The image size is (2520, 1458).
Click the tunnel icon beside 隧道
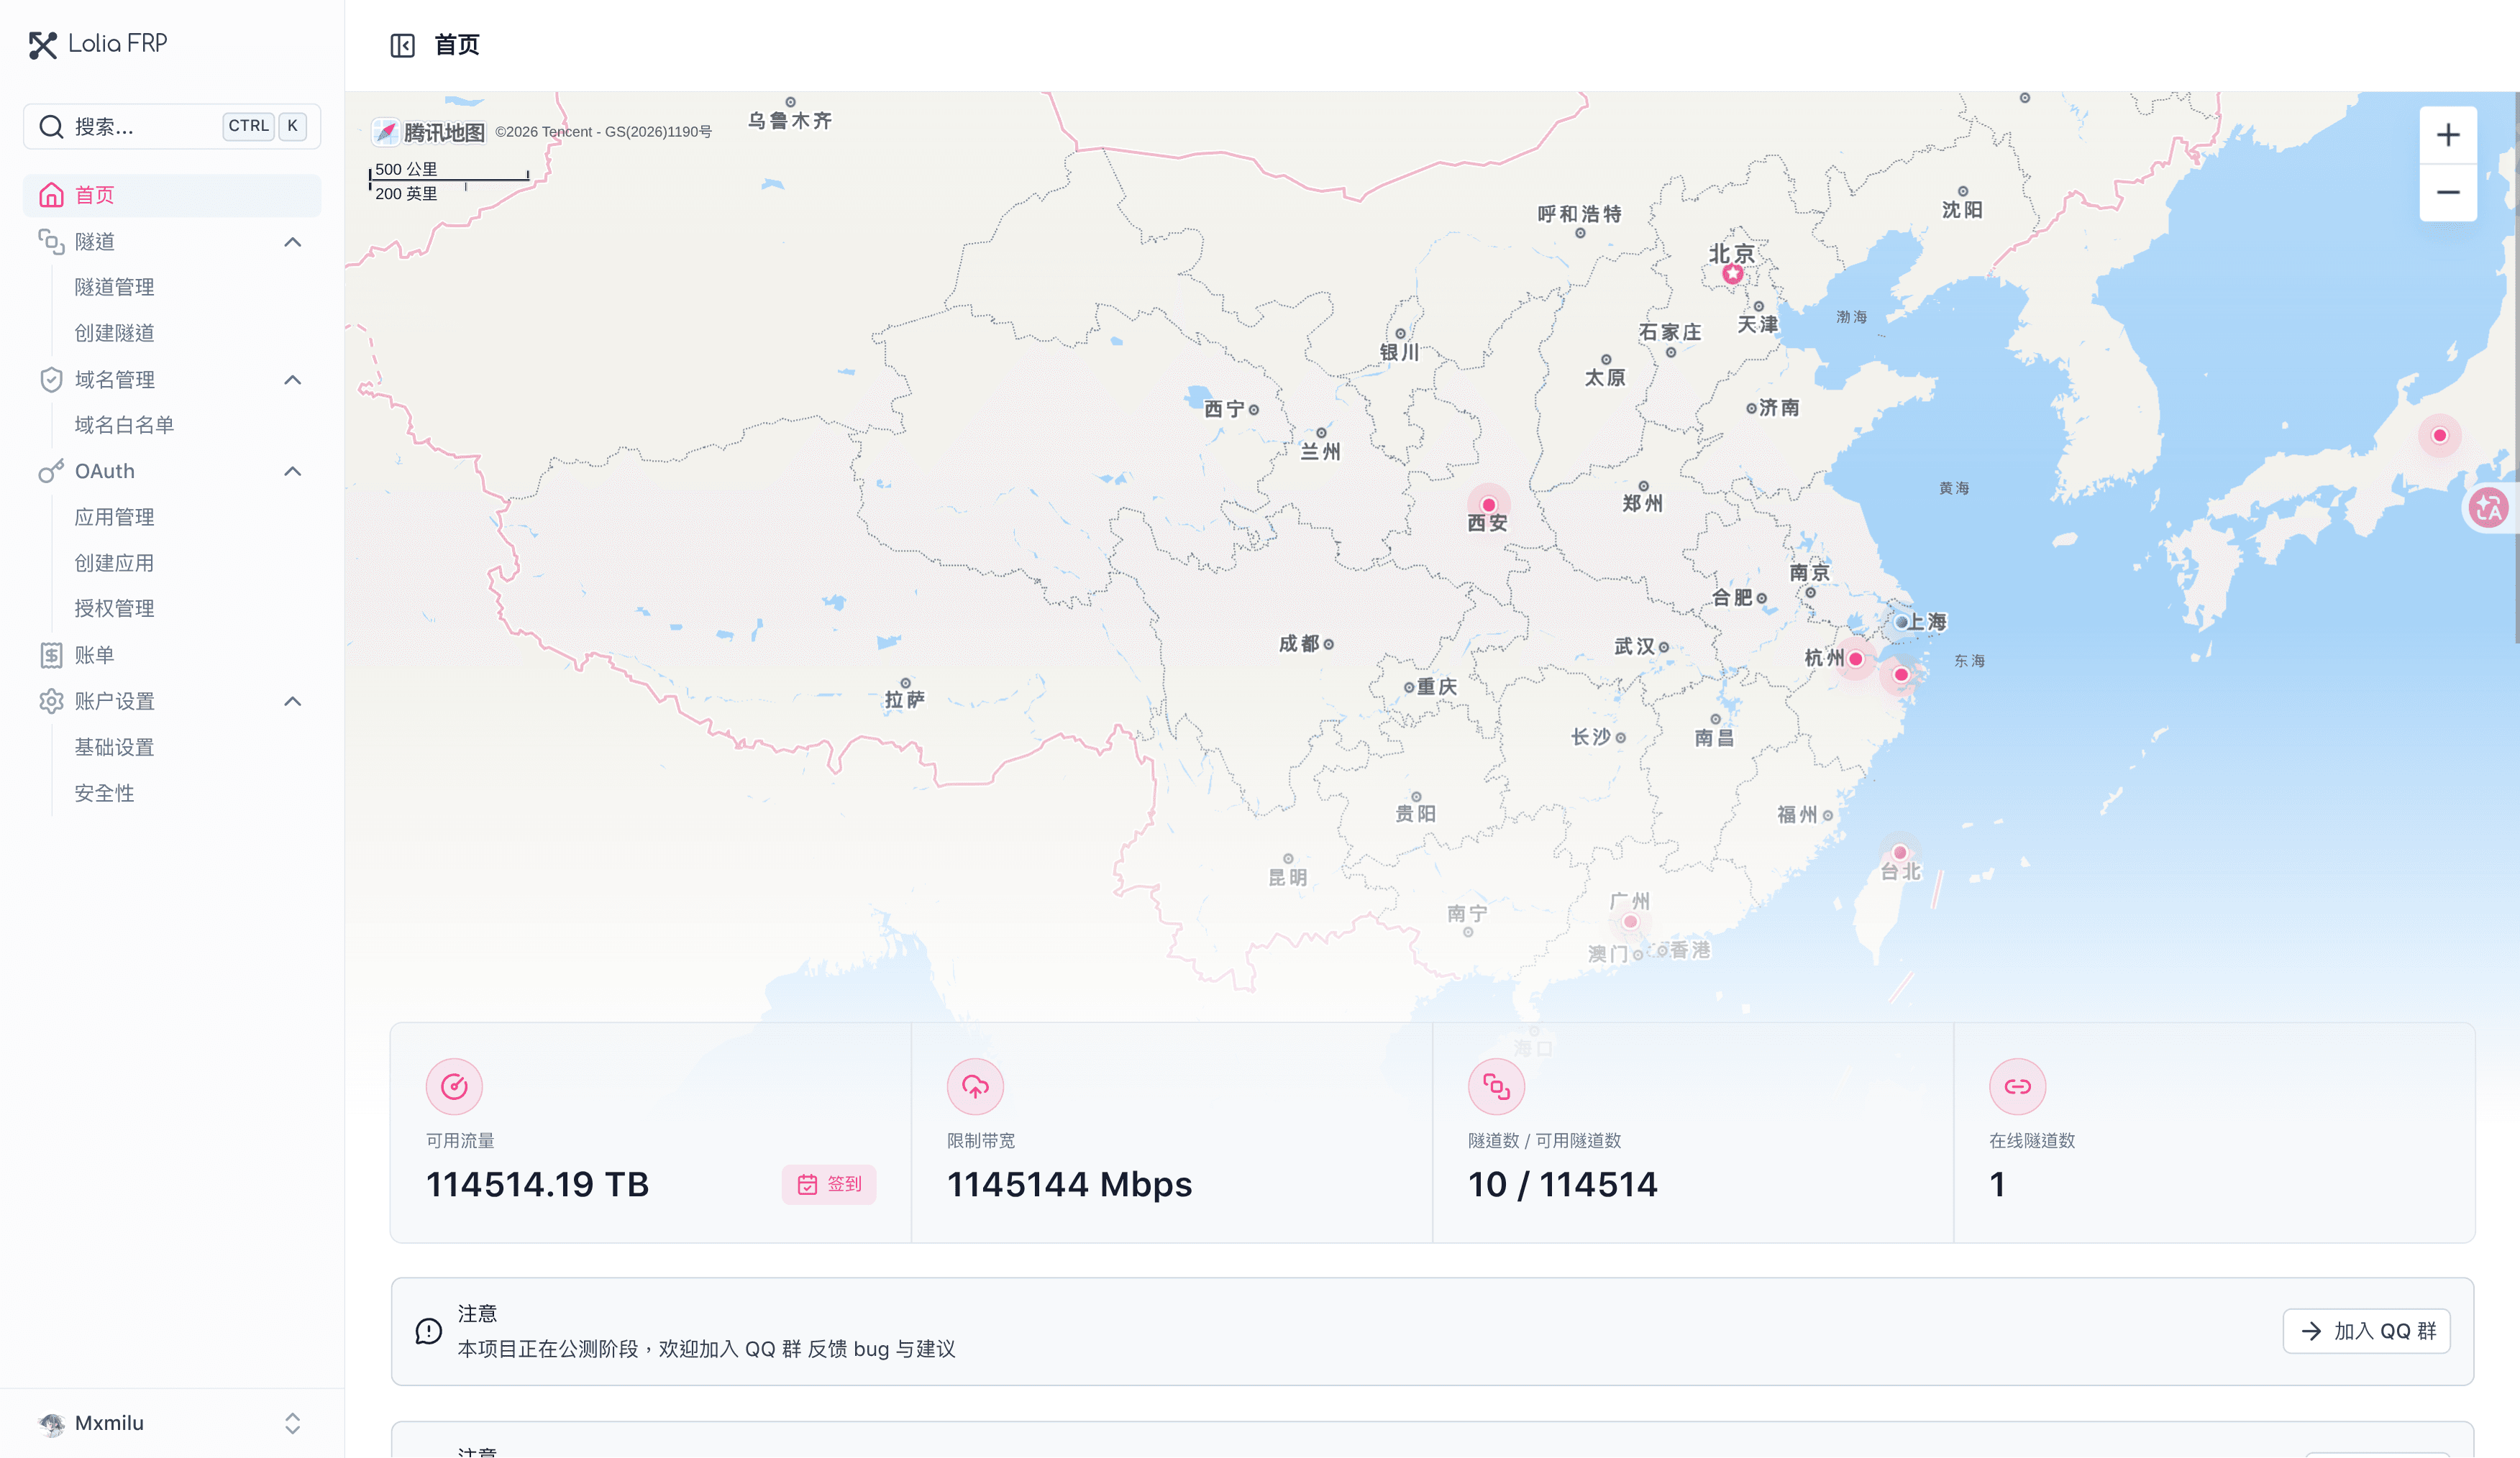[51, 241]
